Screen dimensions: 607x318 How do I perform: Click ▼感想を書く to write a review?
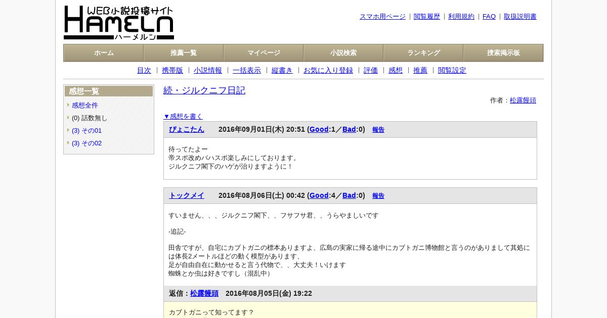183,116
